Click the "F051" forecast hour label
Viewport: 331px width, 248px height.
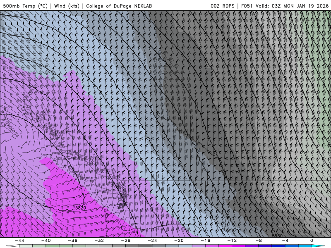247,6
